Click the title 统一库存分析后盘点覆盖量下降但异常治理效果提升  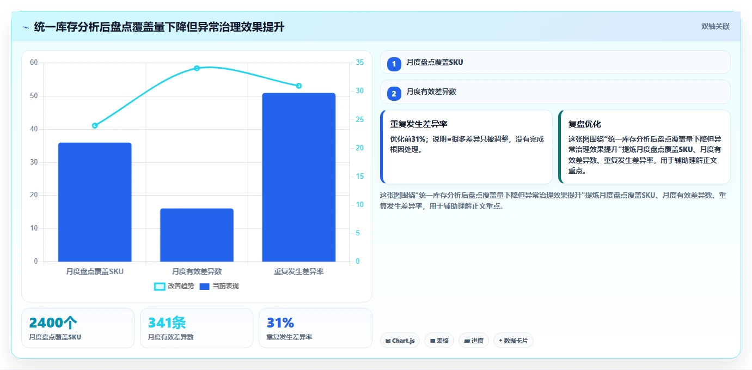(159, 27)
